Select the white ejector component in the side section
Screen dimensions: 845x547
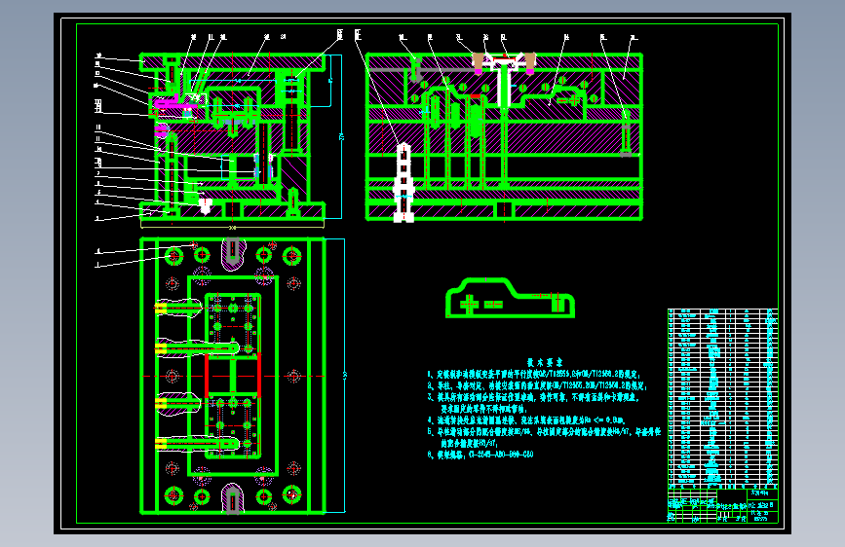pos(403,183)
